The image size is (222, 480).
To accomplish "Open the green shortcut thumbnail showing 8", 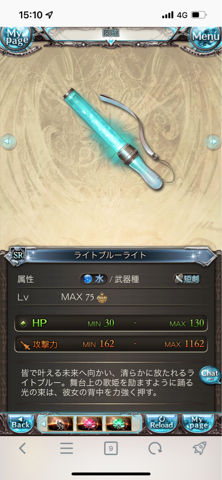I will [118, 424].
